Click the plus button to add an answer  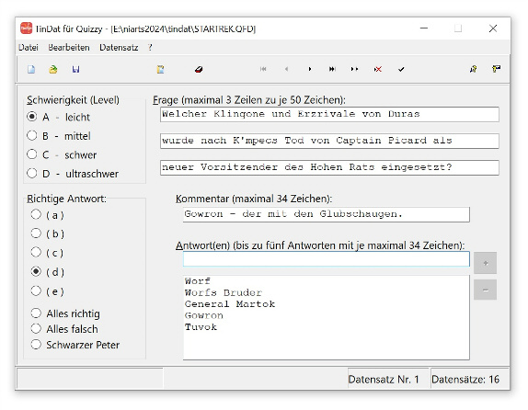coord(485,263)
